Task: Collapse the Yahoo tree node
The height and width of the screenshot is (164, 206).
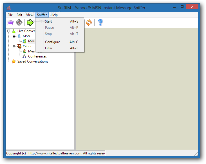Action: (14, 46)
